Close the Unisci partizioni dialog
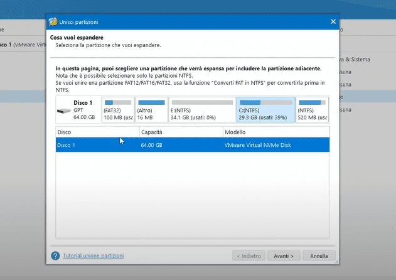The height and width of the screenshot is (280, 396). click(x=333, y=22)
